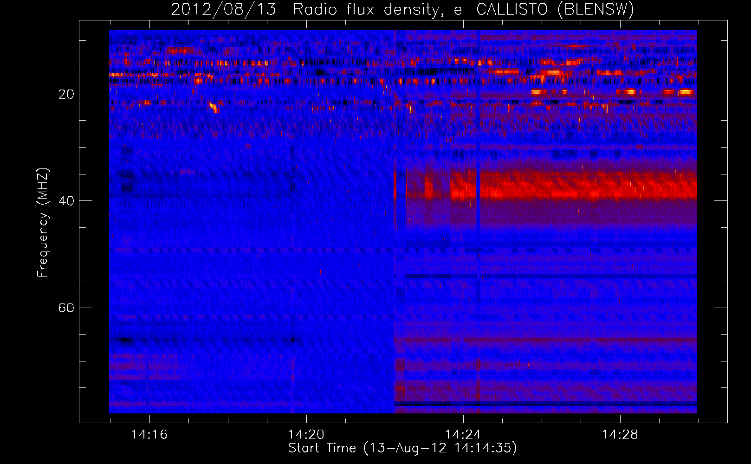Click the 20 MHz frequency tick label
The image size is (751, 464).
(66, 94)
